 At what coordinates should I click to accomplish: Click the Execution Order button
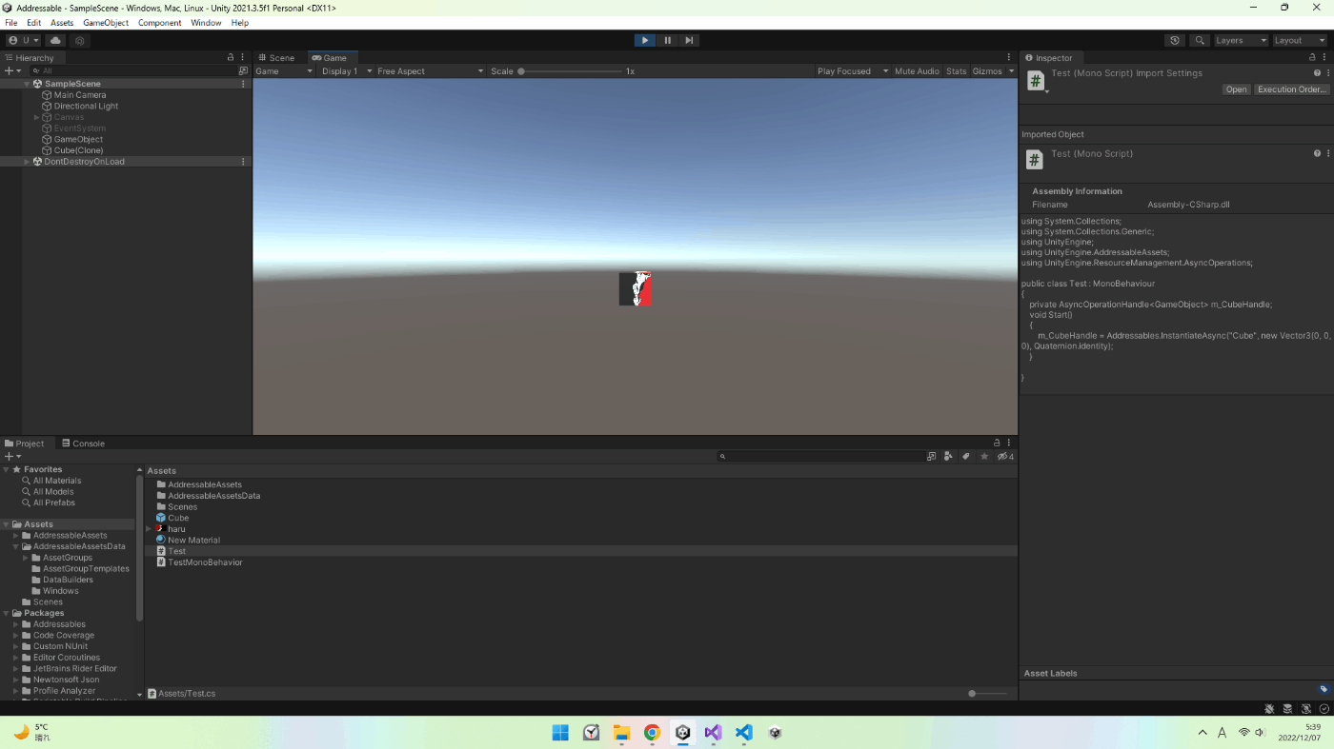pos(1291,89)
